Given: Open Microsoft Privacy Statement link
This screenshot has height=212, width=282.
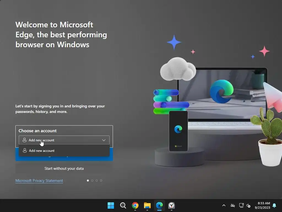Looking at the screenshot, I should pos(39,181).
